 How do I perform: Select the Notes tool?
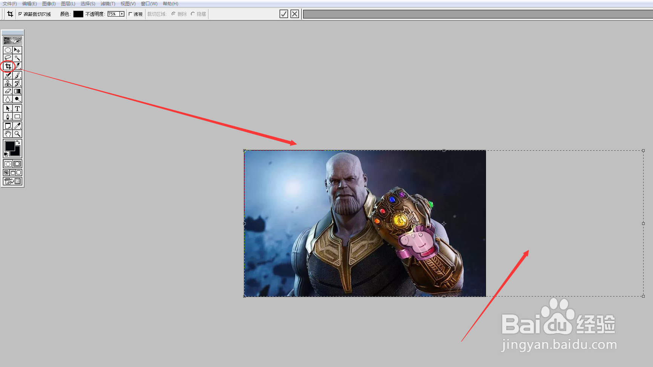pos(8,126)
